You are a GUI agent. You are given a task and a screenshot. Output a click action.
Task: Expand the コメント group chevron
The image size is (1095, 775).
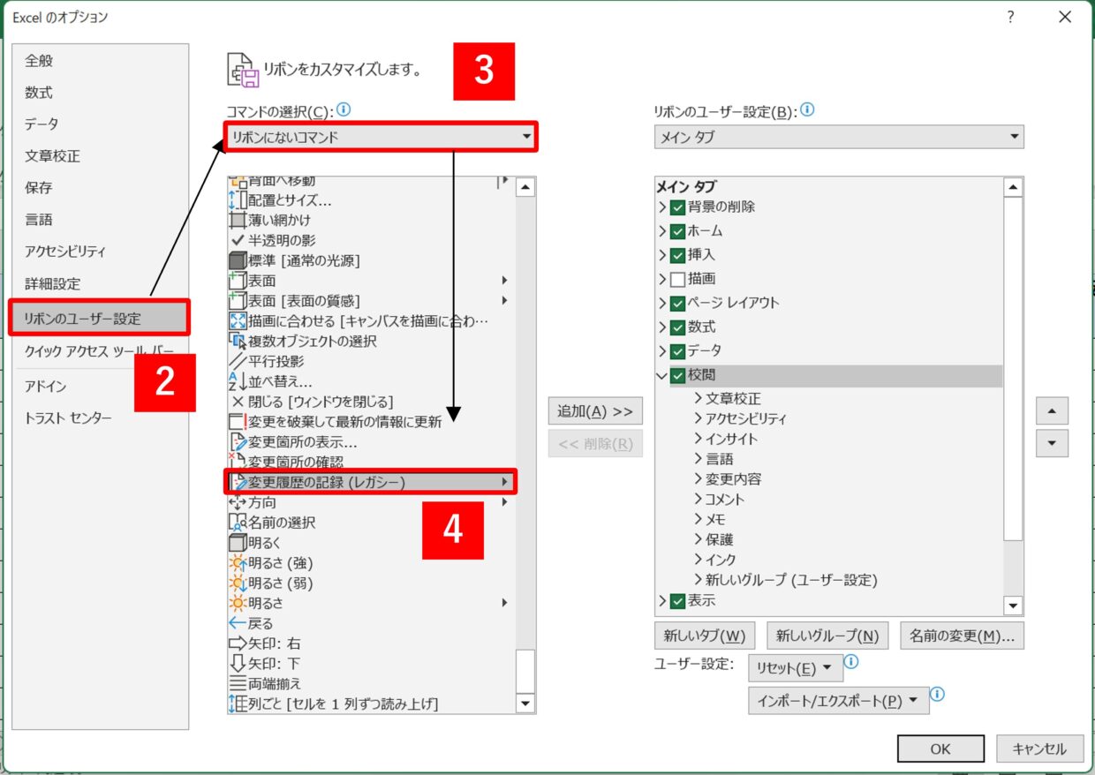click(x=698, y=500)
